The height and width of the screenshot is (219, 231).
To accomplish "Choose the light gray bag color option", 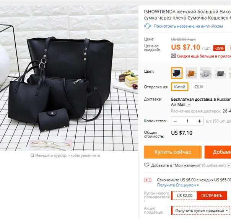I will point(206,73).
